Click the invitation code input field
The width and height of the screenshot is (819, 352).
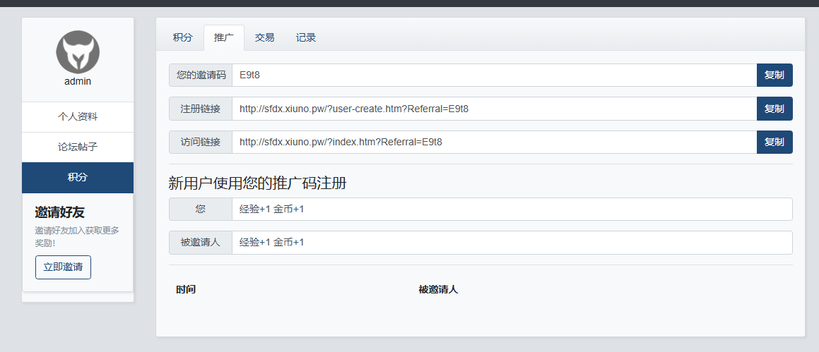(494, 75)
